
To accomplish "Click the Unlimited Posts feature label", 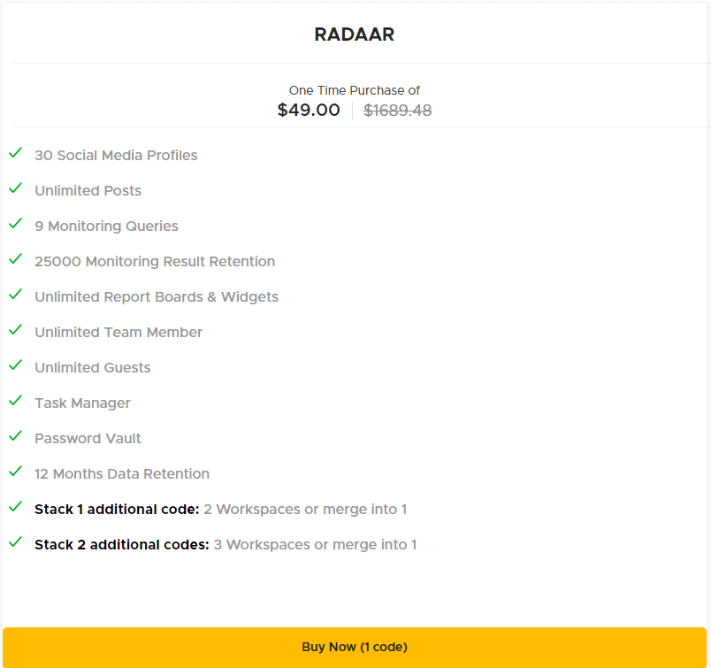I will (88, 190).
